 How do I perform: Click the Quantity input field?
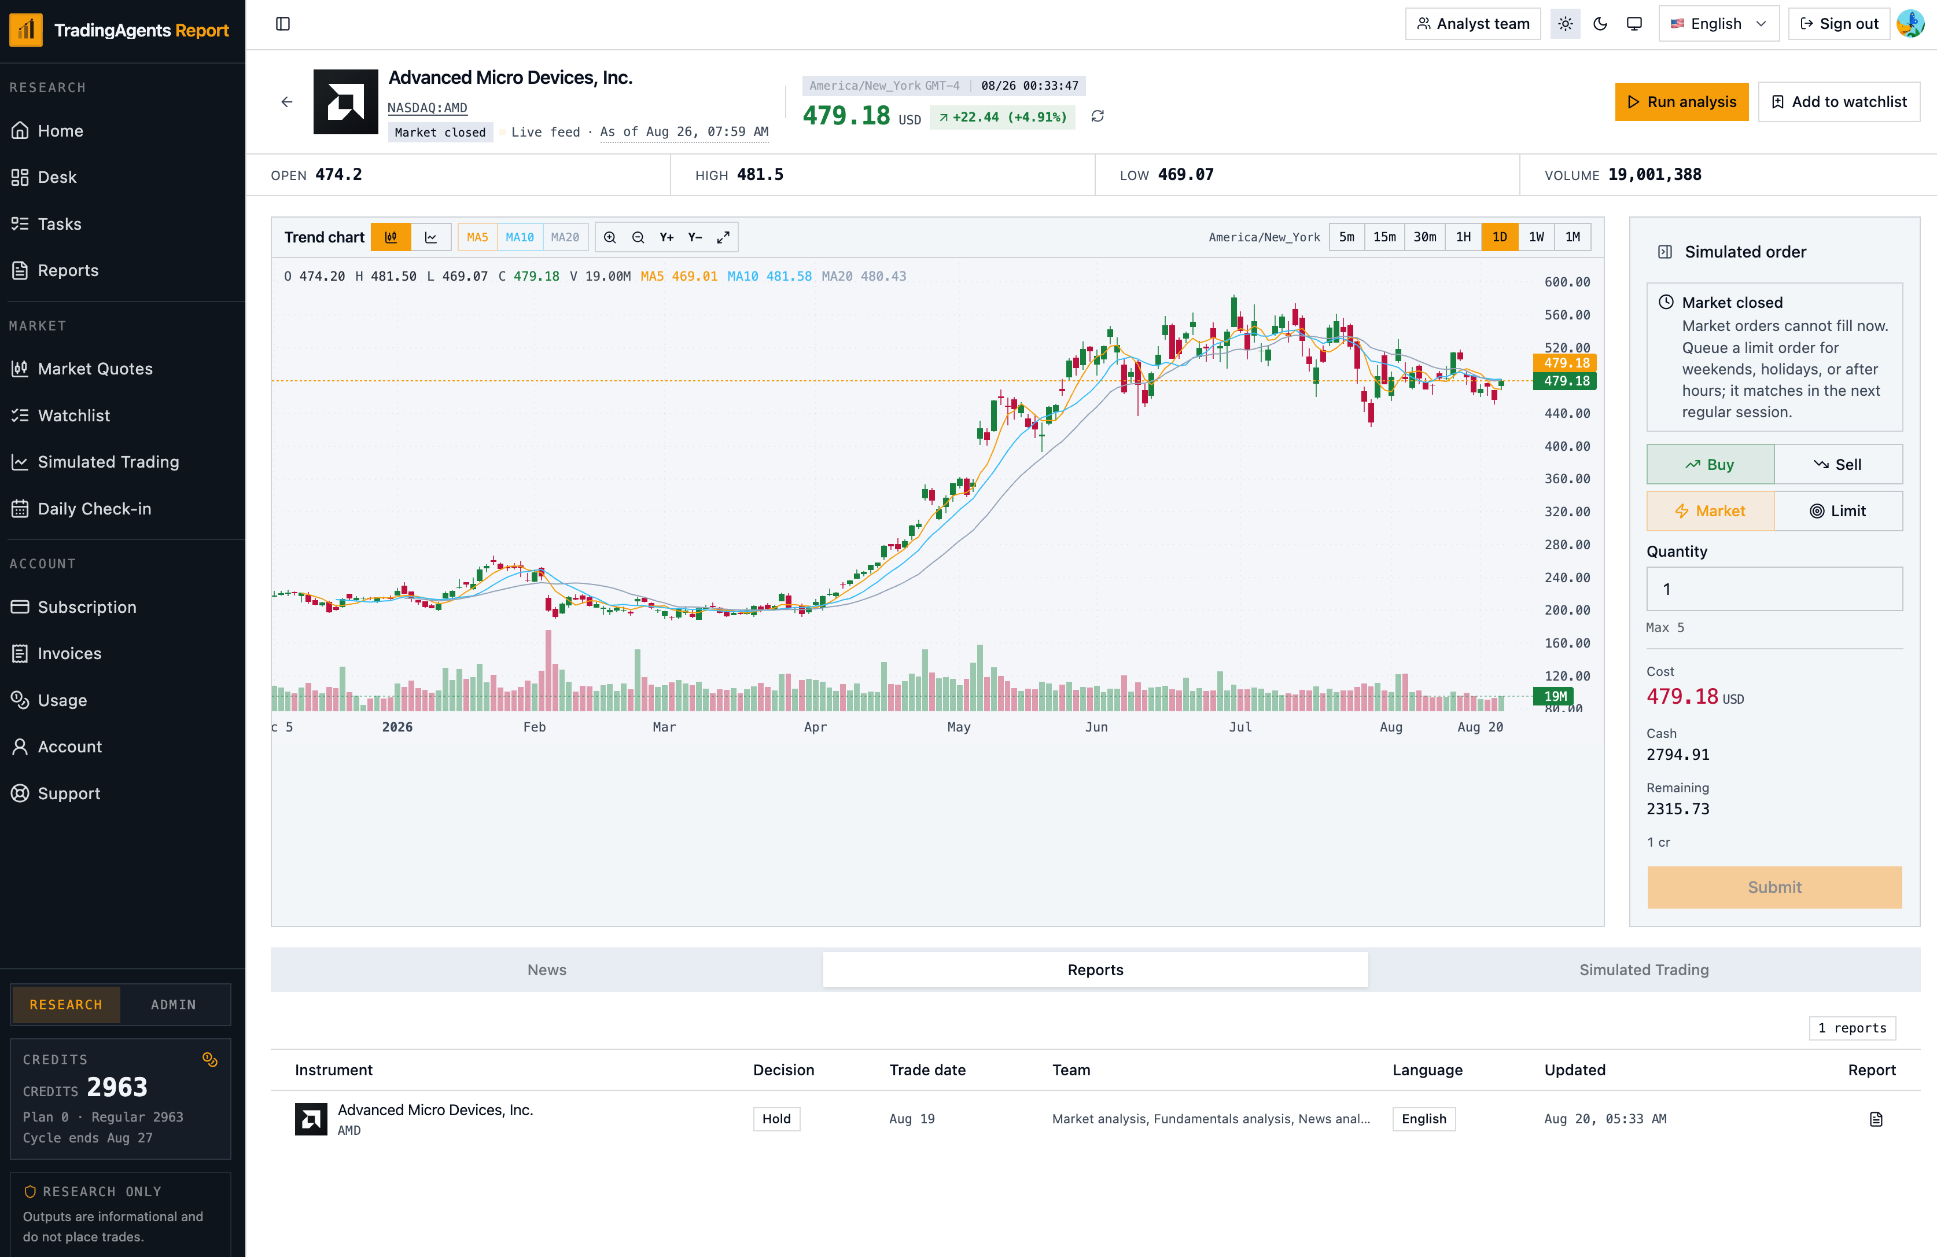(1774, 589)
